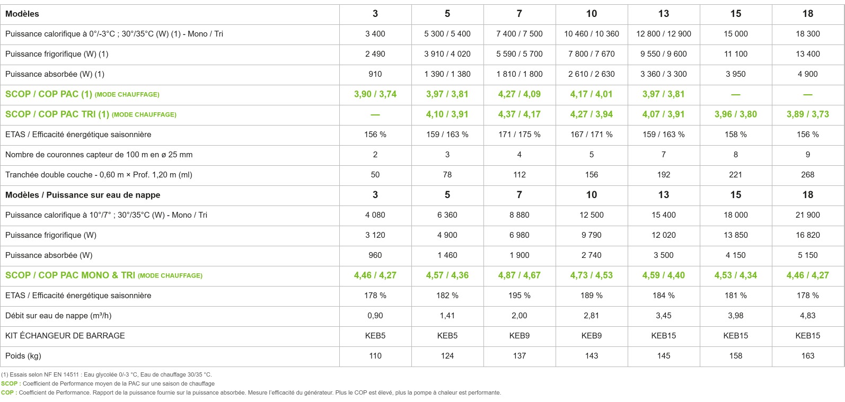845x402 pixels.
Task: Select the SCOP / COP PAC TRI row label
Action: (x=91, y=114)
